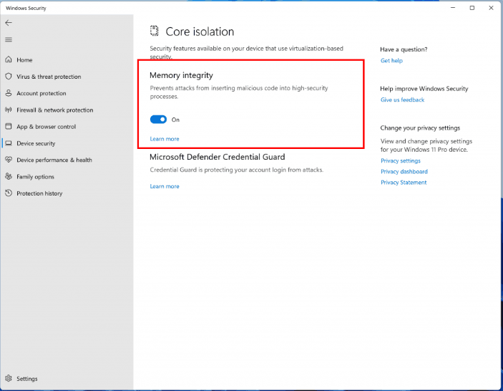Select the Device performance & health heart icon
Image resolution: width=503 pixels, height=391 pixels.
9,160
